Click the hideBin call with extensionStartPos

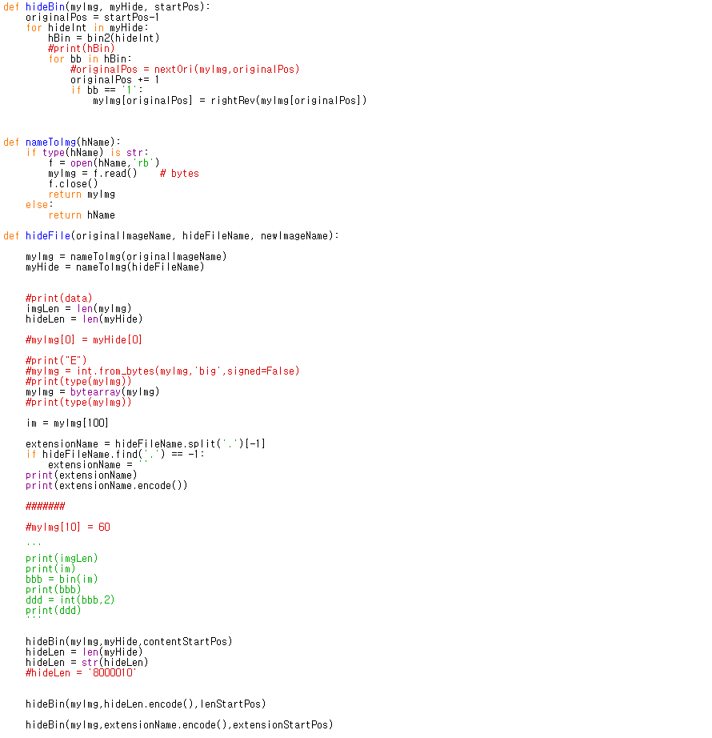pos(179,724)
